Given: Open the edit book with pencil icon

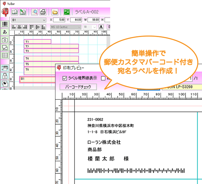Looking at the screenshot, I should pyautogui.click(x=23, y=12).
